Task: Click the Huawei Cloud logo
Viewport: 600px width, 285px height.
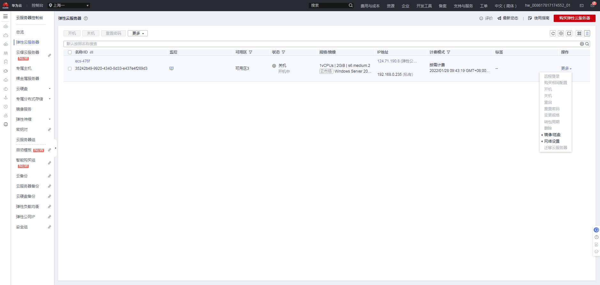Action: coord(5,5)
